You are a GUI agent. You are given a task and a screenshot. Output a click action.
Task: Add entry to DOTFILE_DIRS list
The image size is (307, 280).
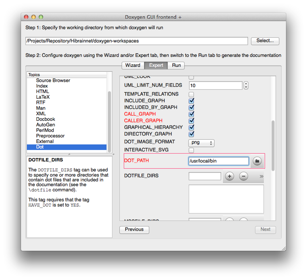pos(229,176)
